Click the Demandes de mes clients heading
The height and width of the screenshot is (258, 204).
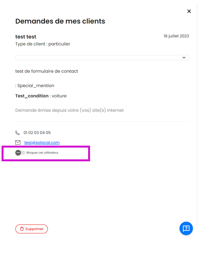[x=60, y=21]
